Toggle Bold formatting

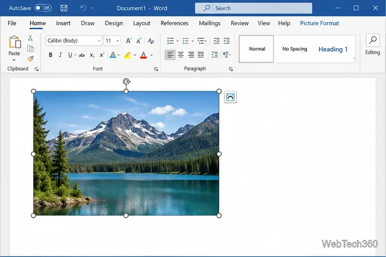(x=50, y=55)
